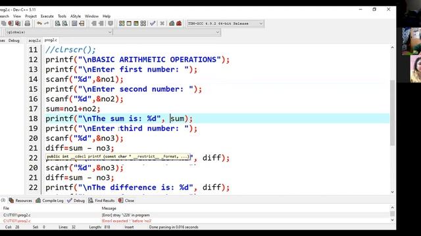Click in code line "sum=no1+no2;"
The image size is (421, 236).
tap(73, 109)
